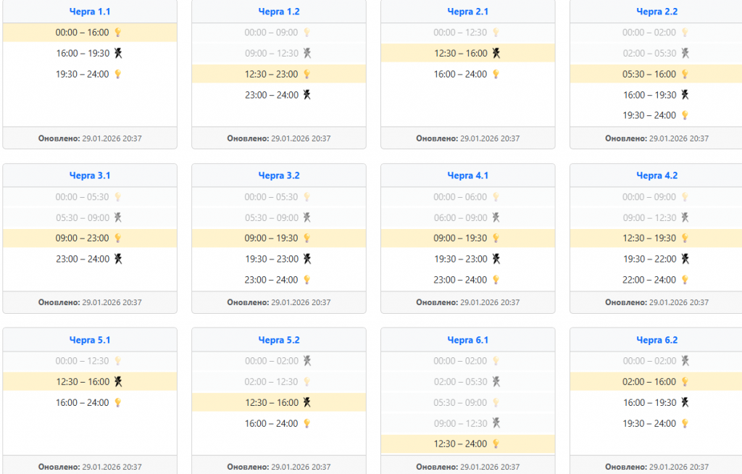Screen dimensions: 742x474
Task: Click lightbulb icon beside 12:30 – 23:00 in Черга 1.2
Action: pyautogui.click(x=307, y=74)
